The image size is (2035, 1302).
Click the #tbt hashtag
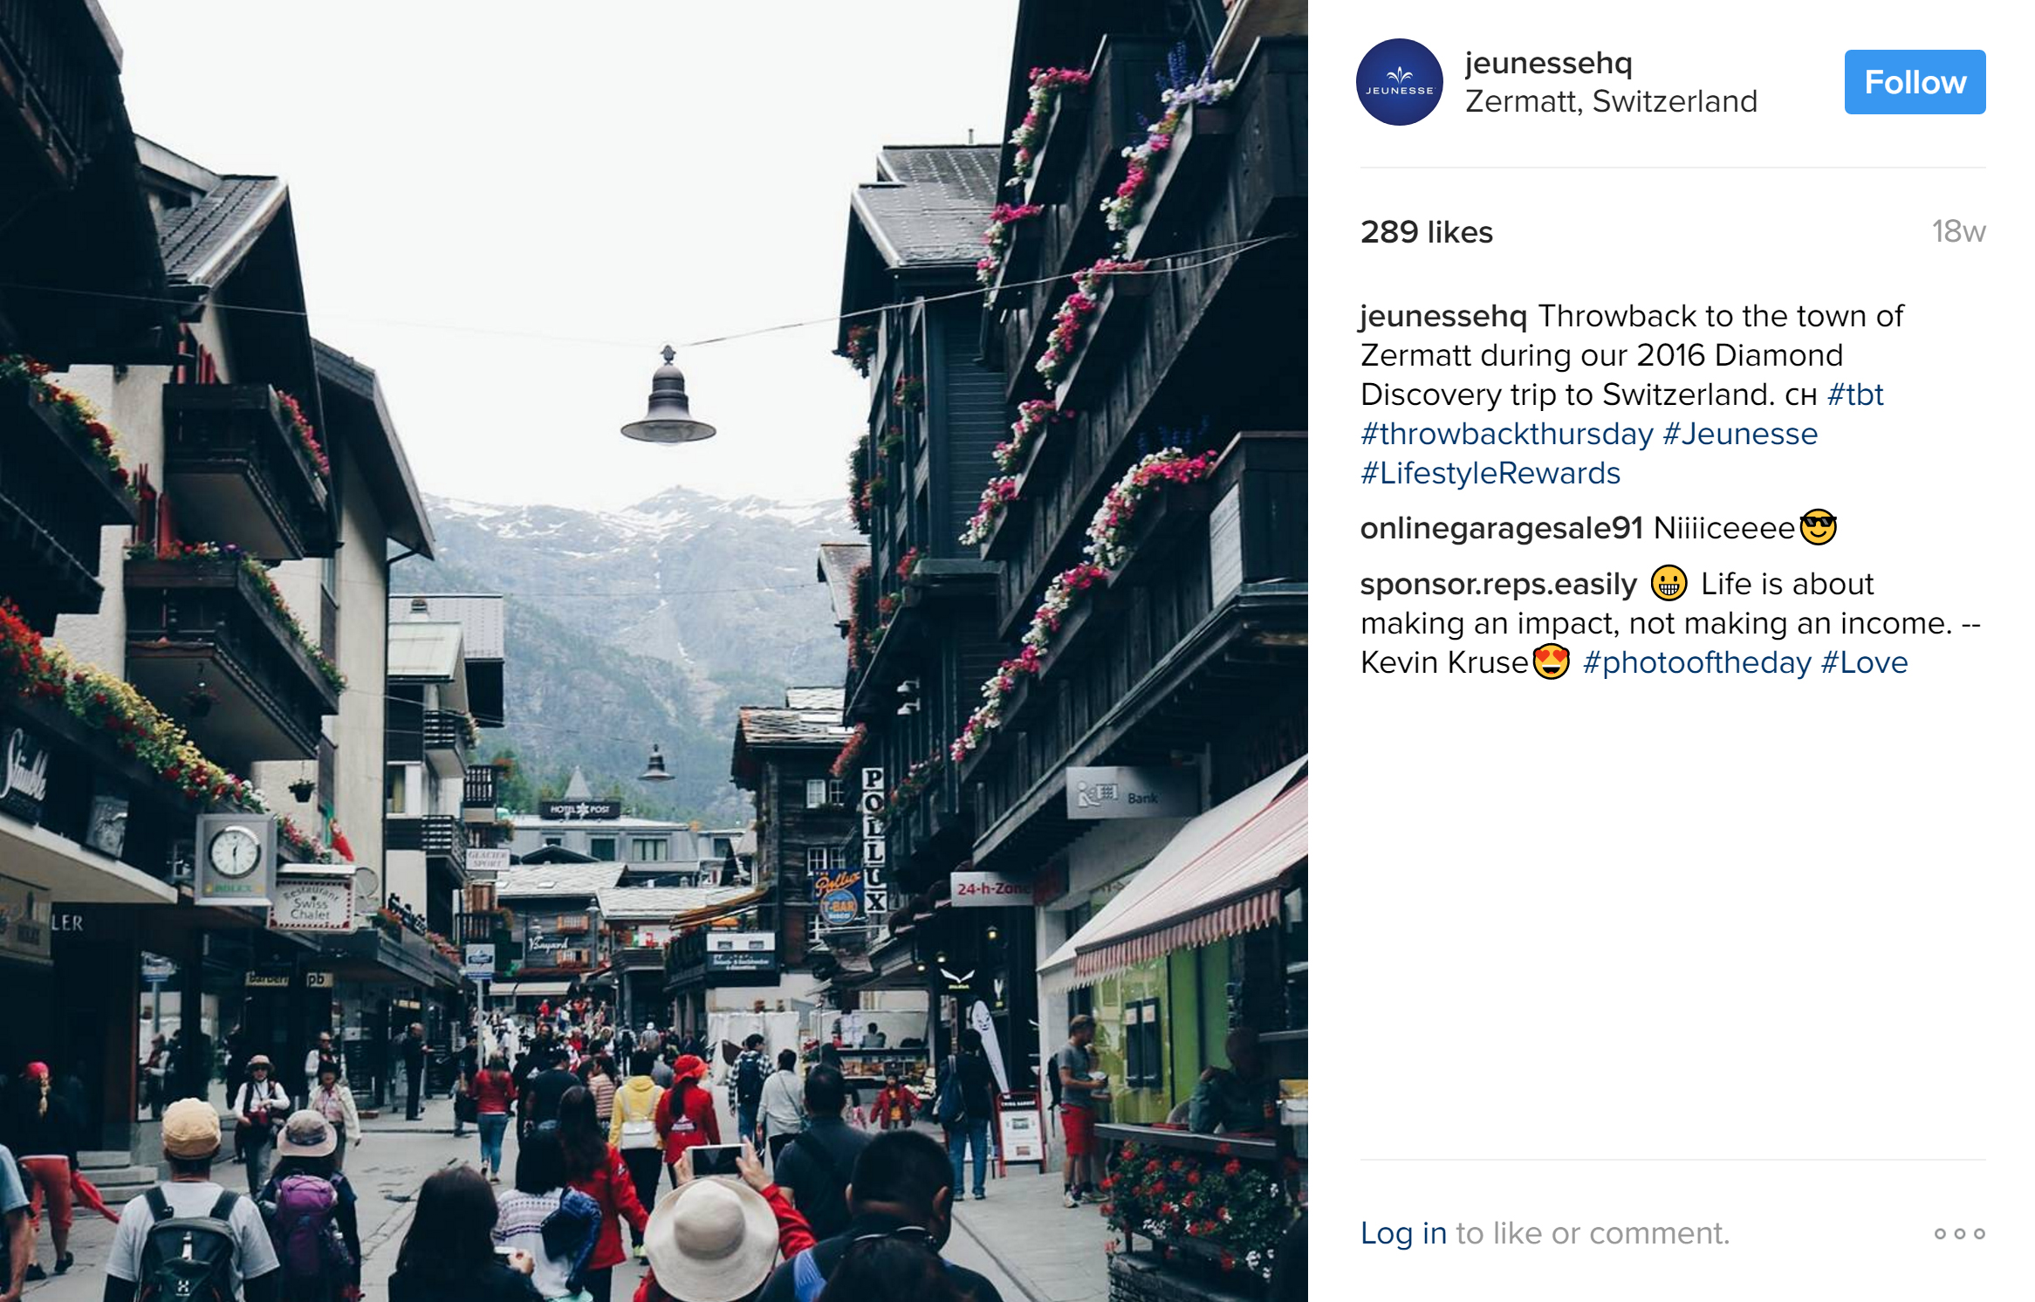pos(1855,394)
